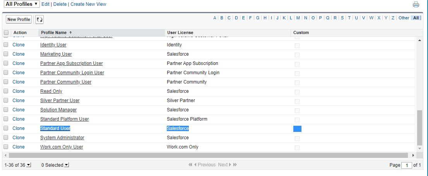This screenshot has height=176, width=428.
Task: Click the printer icon for printable view
Action: (416, 4)
